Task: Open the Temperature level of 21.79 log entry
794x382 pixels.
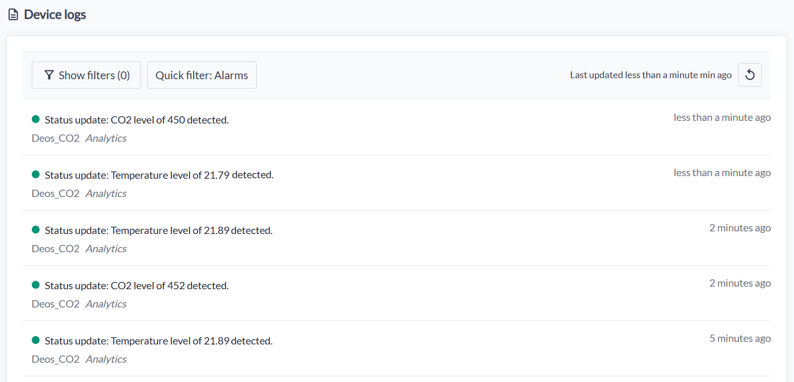Action: [x=396, y=183]
